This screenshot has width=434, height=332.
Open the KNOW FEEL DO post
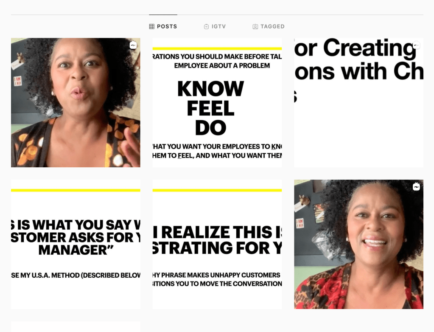point(217,103)
